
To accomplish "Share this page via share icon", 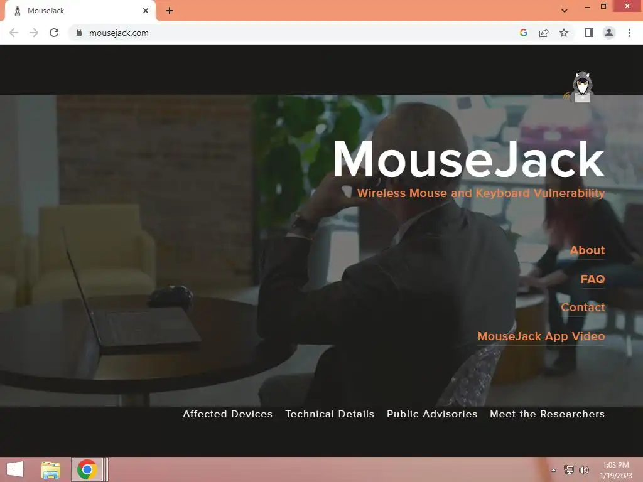I will [x=544, y=33].
